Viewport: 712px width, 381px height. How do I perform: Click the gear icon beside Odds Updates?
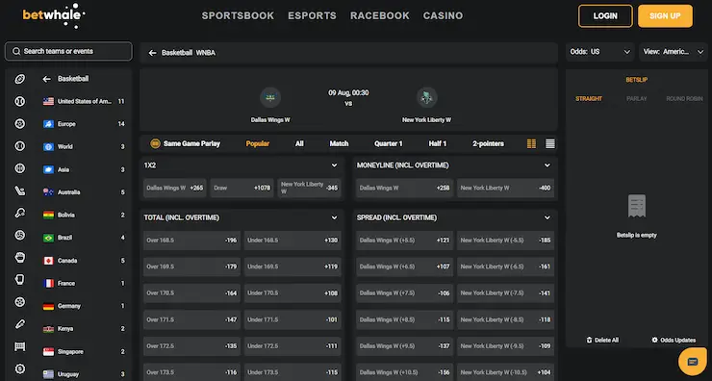pos(654,340)
